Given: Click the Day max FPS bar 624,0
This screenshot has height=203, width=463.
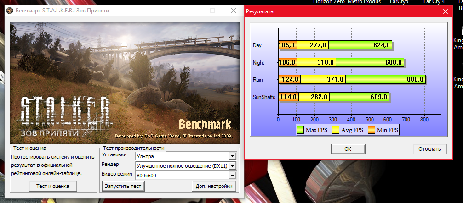Looking at the screenshot, I should tap(360, 45).
